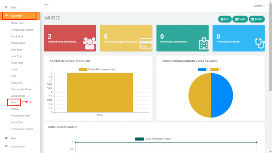The width and height of the screenshot is (272, 153).
Task: Click yellow slice of gender pie chart
Action: (x=199, y=95)
